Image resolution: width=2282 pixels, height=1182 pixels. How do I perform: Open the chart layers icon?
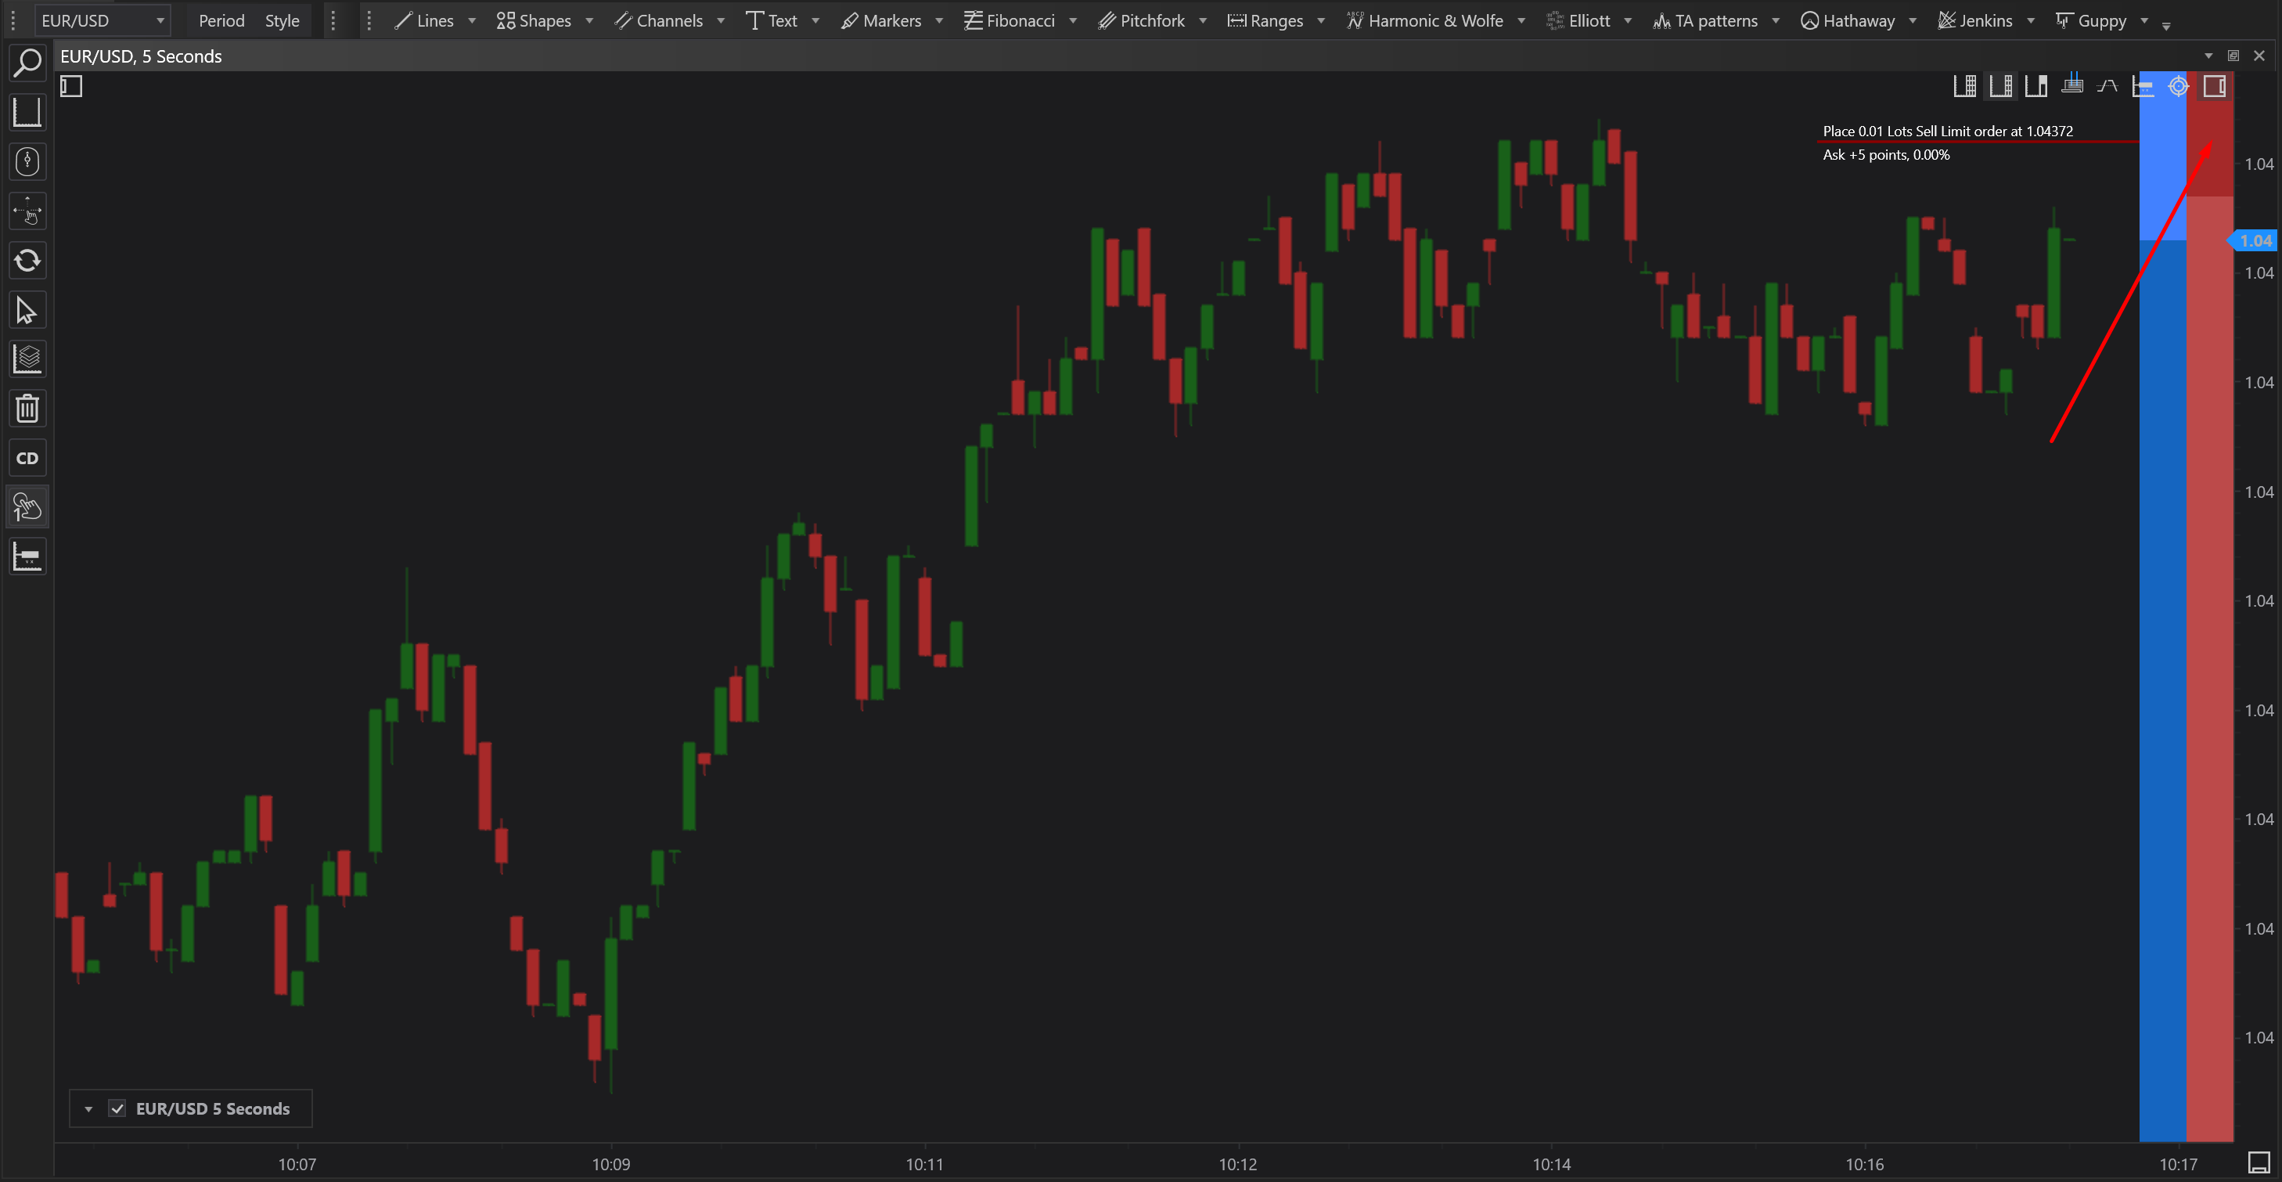point(27,360)
